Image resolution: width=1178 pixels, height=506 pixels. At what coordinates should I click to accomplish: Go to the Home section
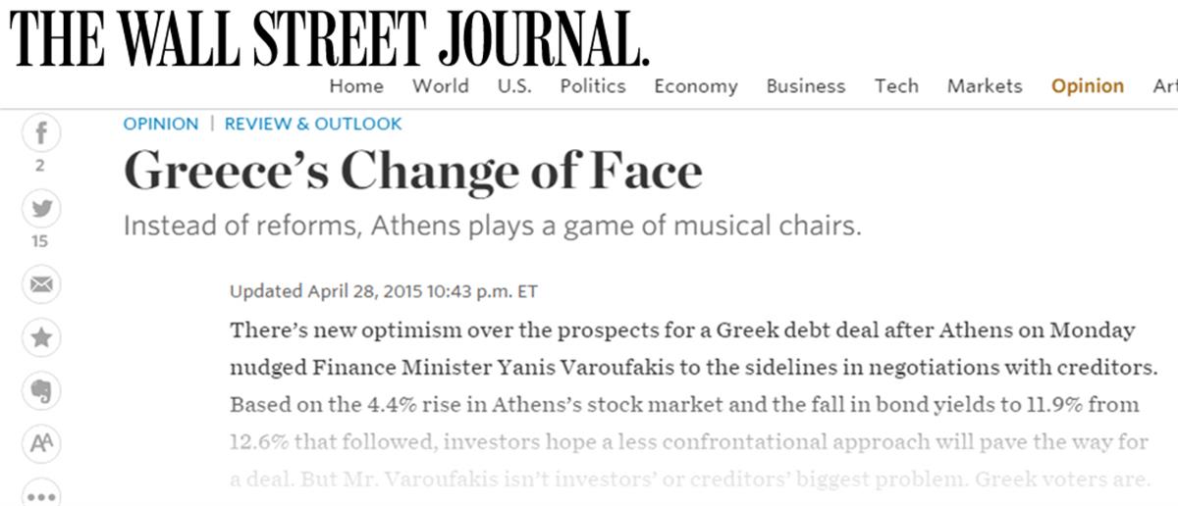tap(356, 86)
